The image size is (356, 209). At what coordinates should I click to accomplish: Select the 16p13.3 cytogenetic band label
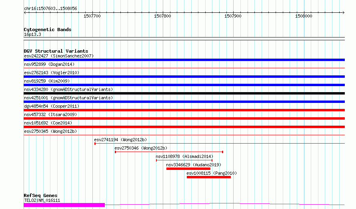(32, 34)
